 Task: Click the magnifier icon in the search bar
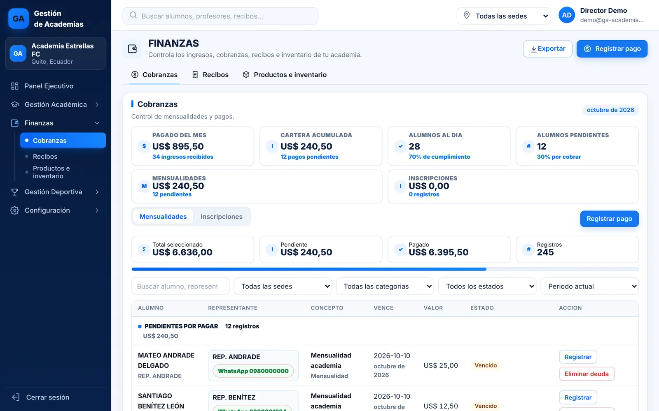133,15
